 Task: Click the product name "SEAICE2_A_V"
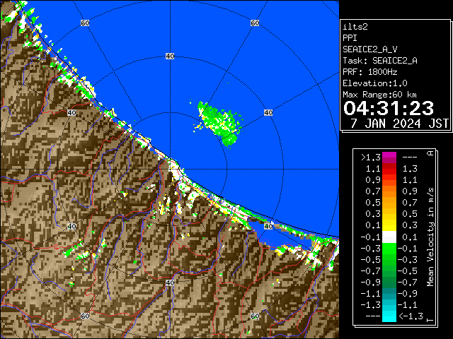[x=369, y=49]
